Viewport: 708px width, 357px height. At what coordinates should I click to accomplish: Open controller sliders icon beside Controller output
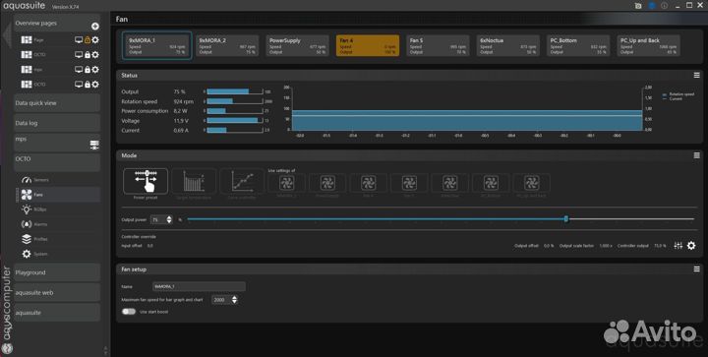click(678, 246)
